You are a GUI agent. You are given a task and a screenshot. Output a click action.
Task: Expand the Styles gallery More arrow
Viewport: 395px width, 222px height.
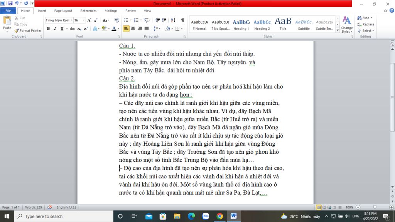pyautogui.click(x=338, y=30)
